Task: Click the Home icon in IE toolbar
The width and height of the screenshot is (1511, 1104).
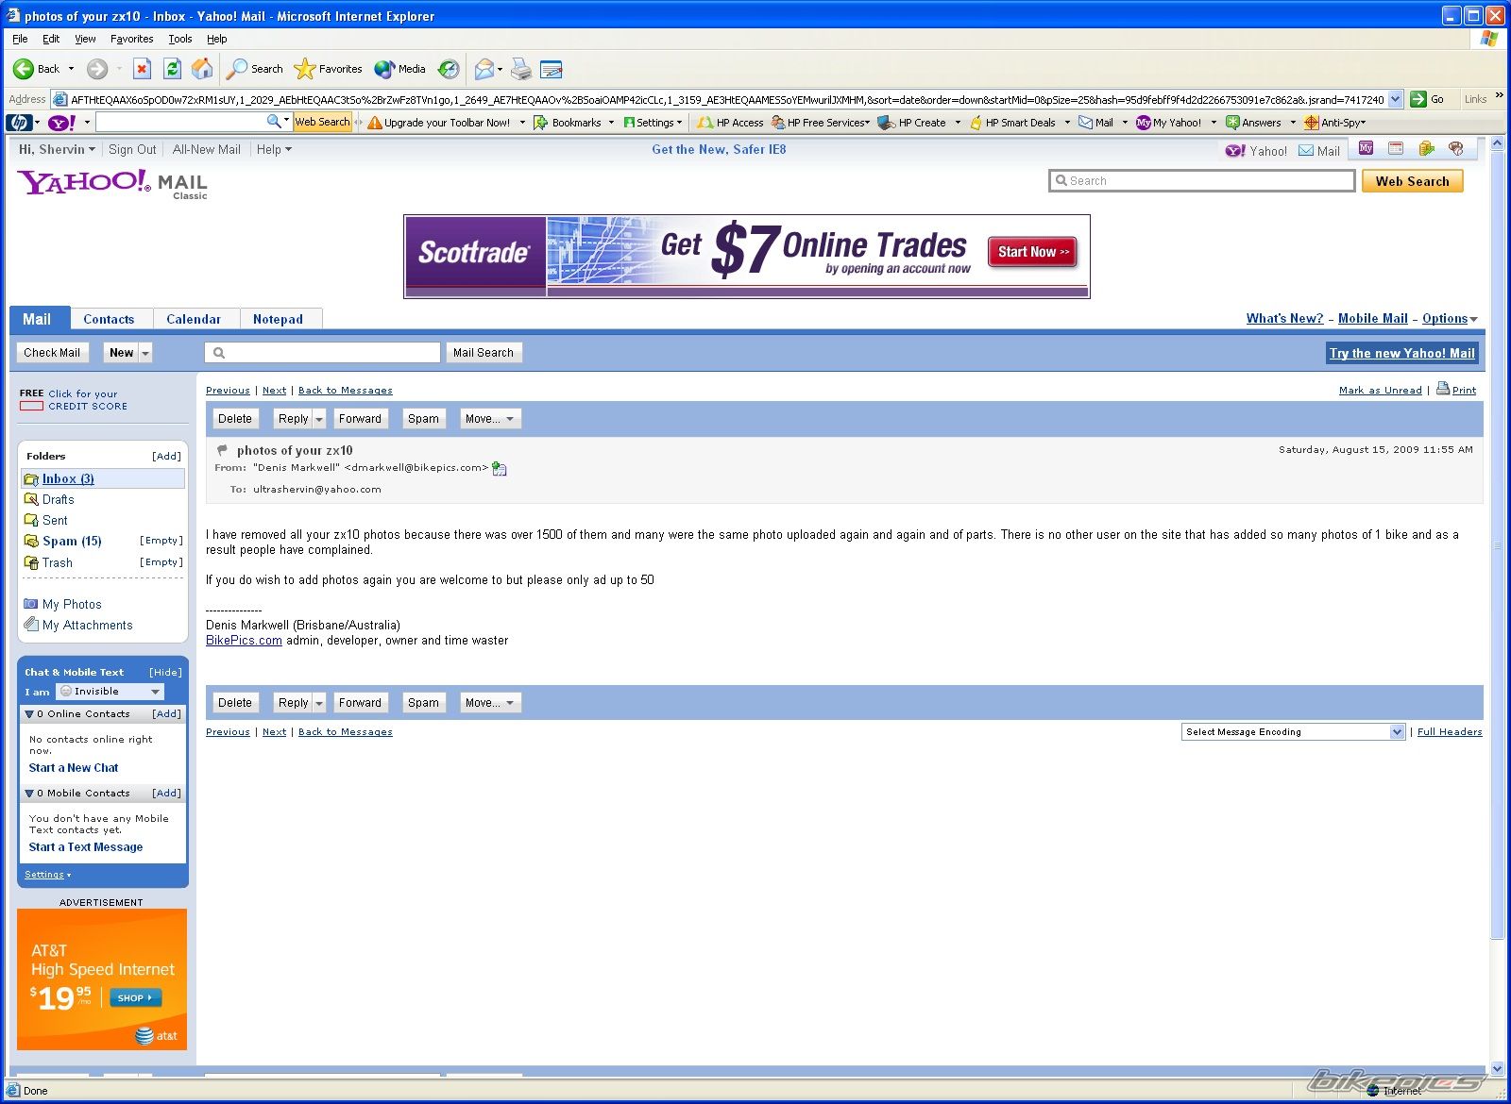Action: click(202, 69)
